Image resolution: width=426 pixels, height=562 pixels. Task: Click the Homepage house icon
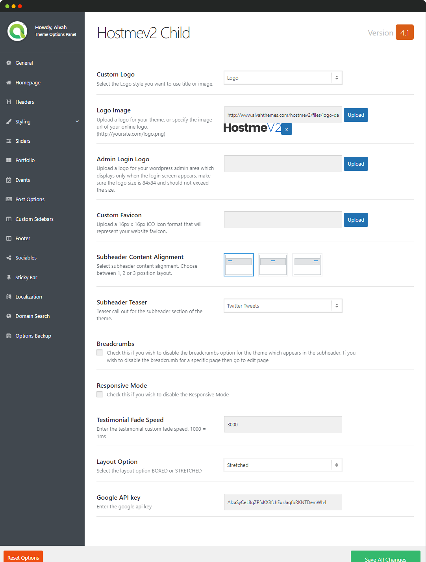point(9,83)
